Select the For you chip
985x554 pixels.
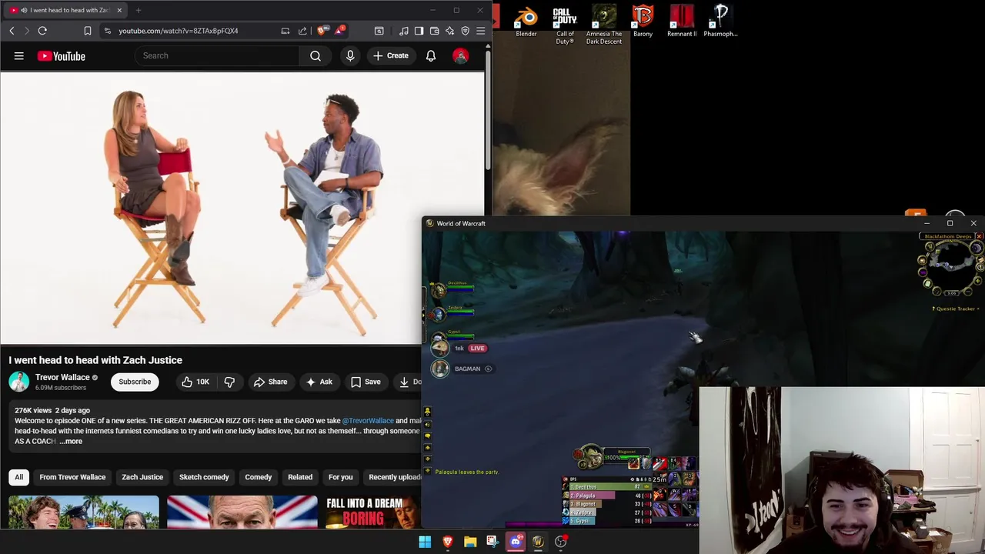point(340,477)
